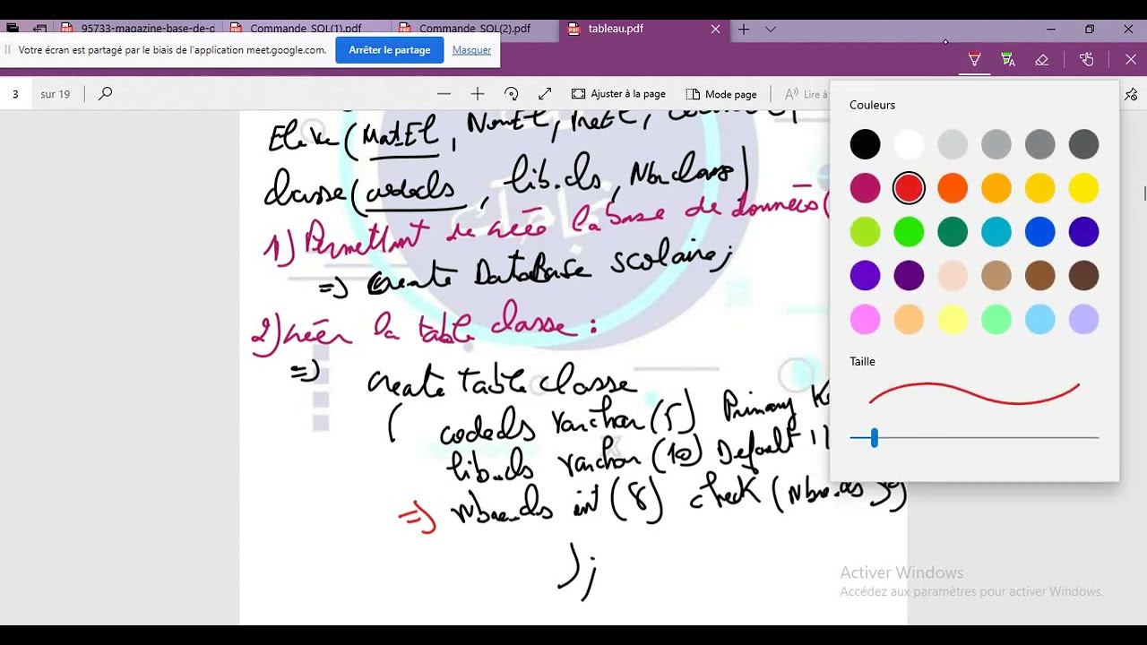Select the indigo swatch
The height and width of the screenshot is (645, 1147).
coord(1083,232)
